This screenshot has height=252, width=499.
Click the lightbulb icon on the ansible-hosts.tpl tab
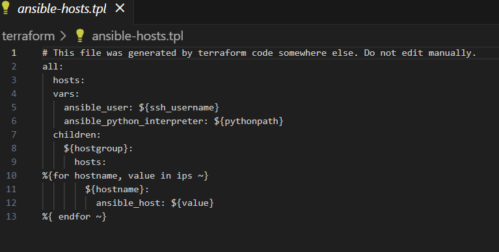tap(6, 8)
